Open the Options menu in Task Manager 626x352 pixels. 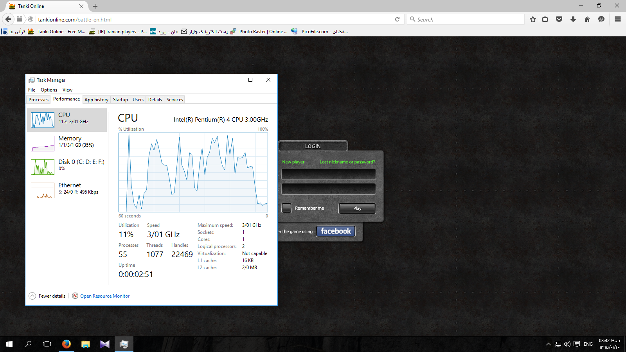pyautogui.click(x=49, y=90)
